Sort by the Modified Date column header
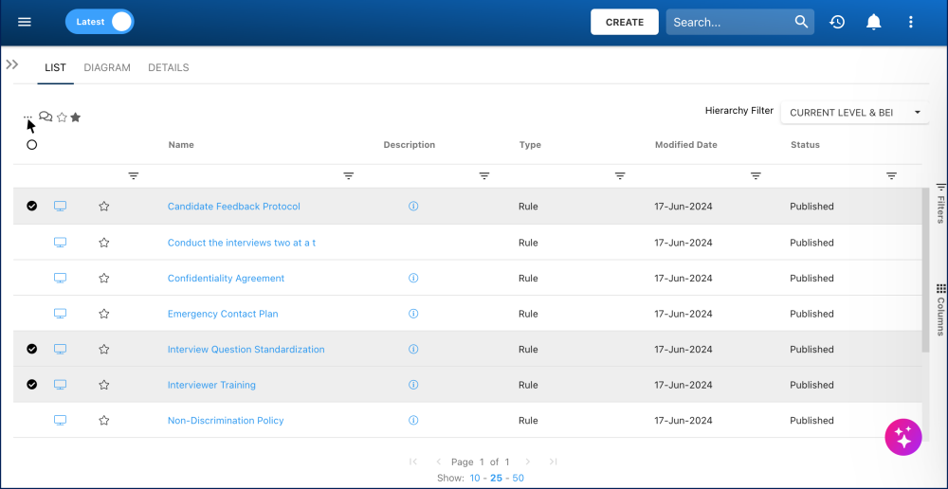The image size is (948, 489). [686, 145]
